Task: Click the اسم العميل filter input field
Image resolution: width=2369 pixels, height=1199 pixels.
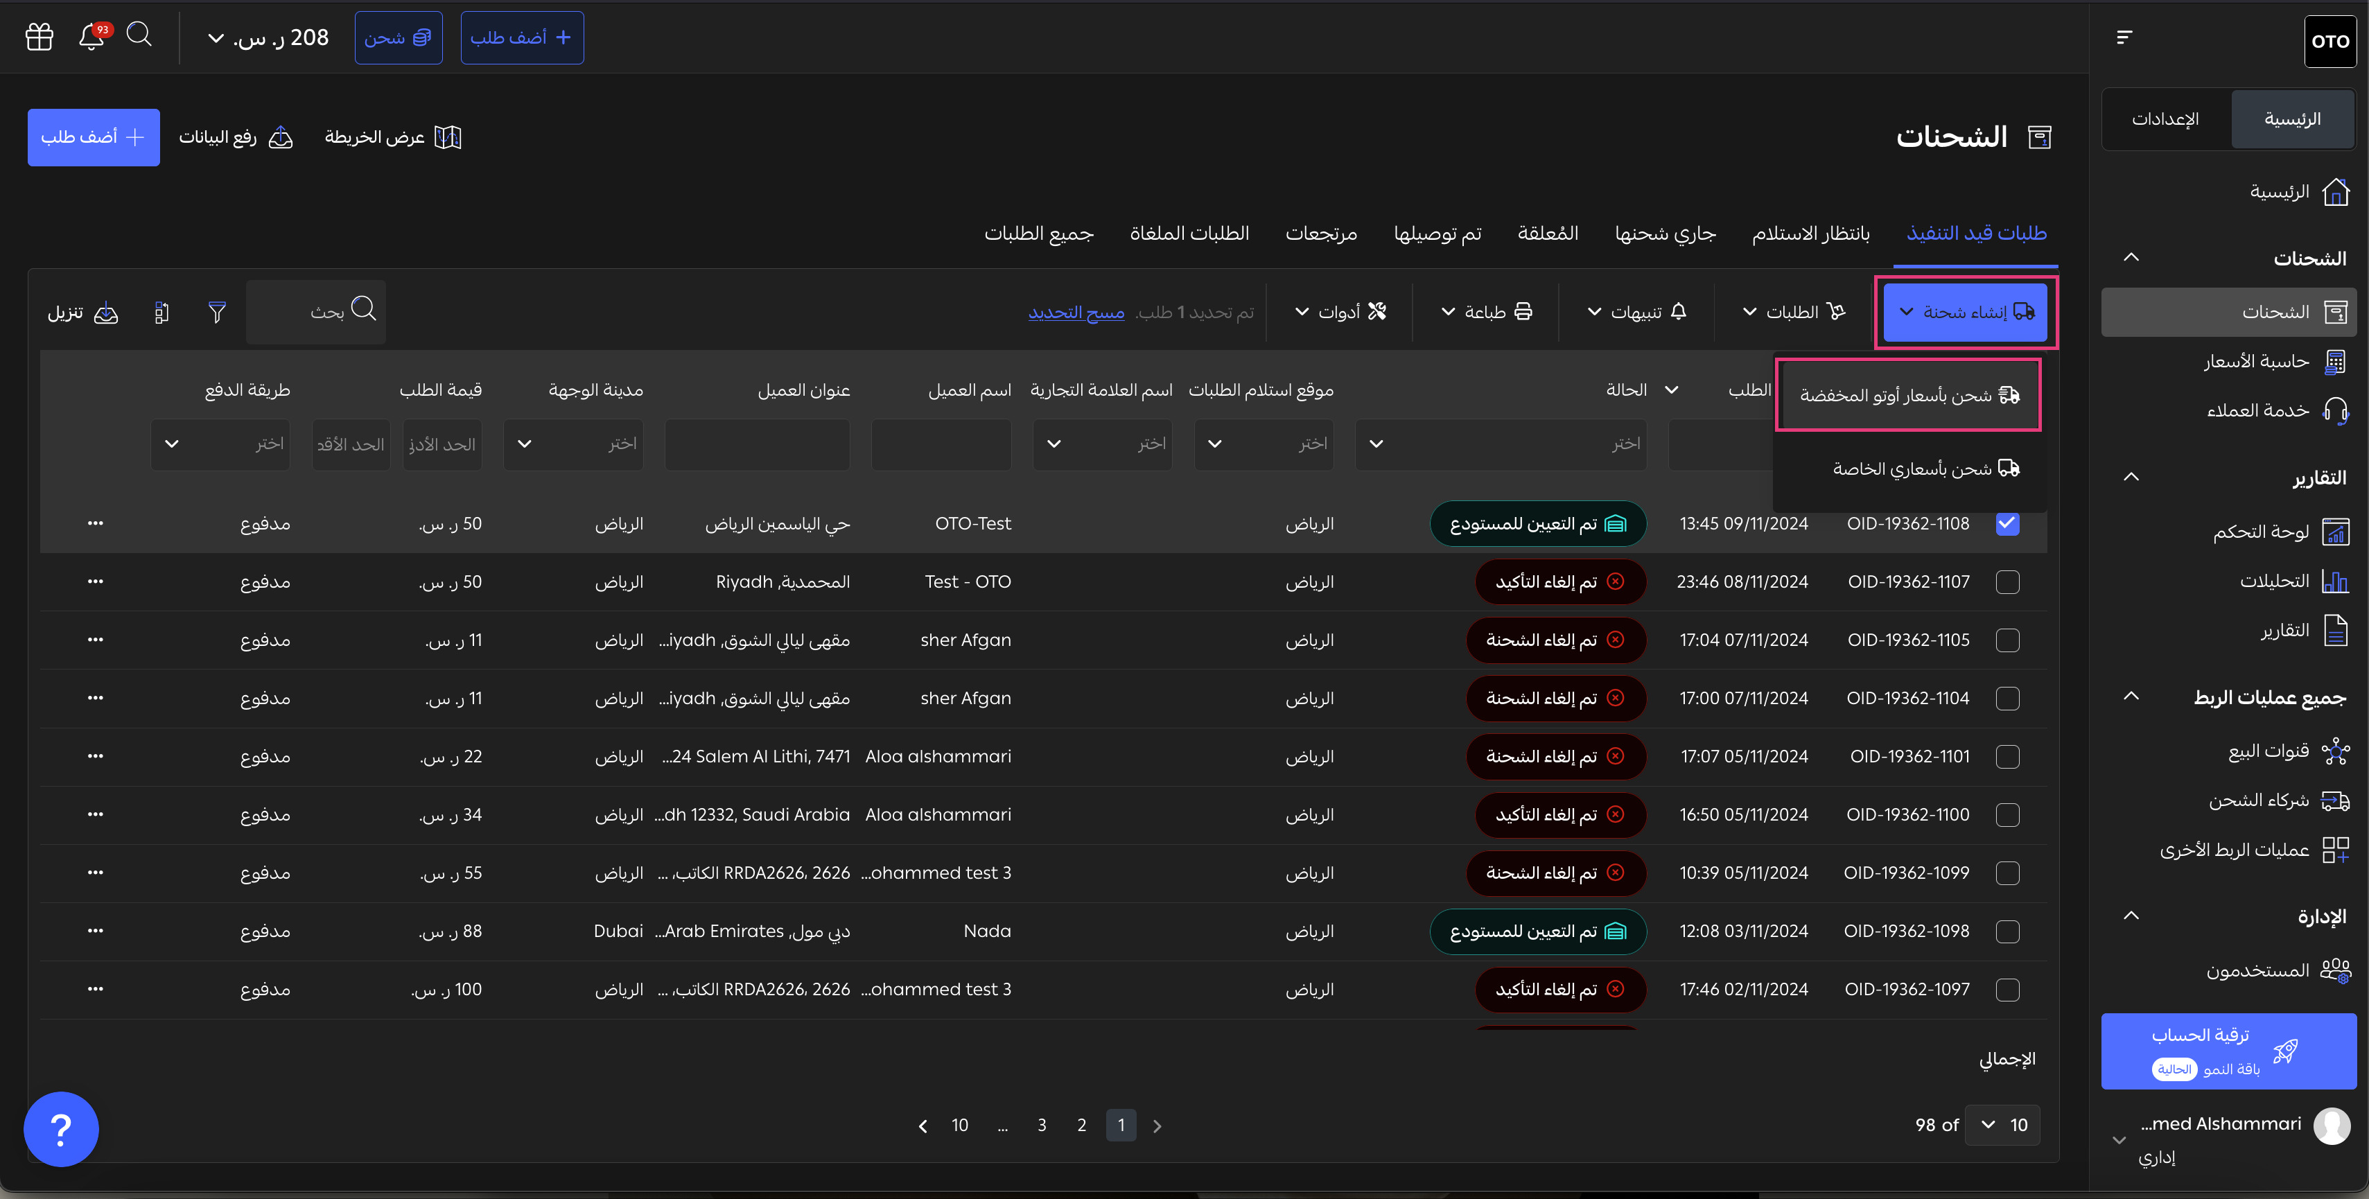Action: pos(941,444)
